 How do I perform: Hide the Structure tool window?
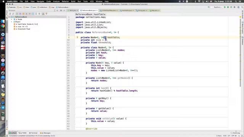(64, 10)
